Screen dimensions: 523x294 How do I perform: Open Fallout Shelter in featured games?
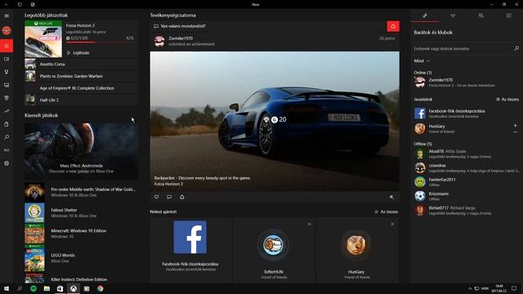(x=81, y=212)
